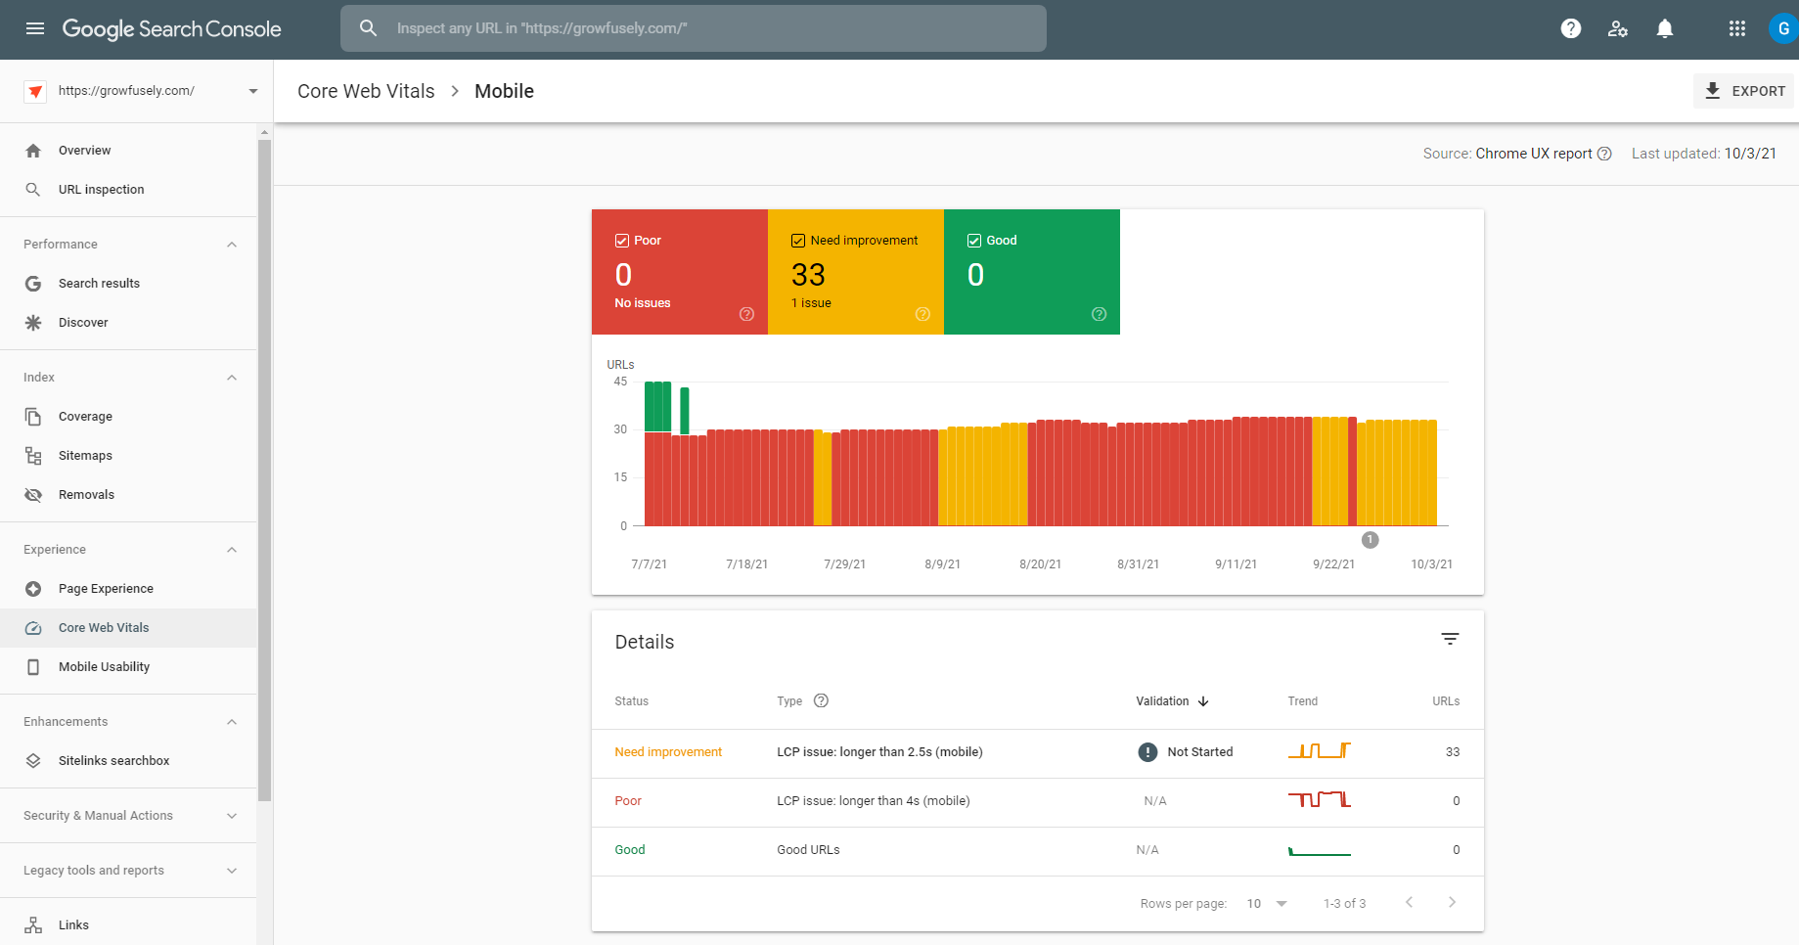
Task: Open the notifications bell
Action: 1664,28
